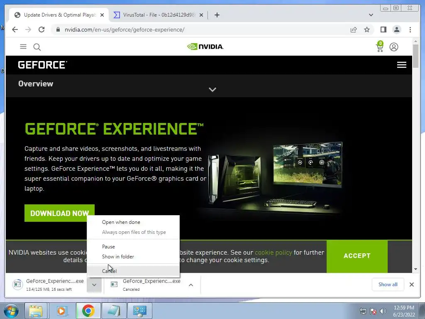Screen dimensions: 425x319
Task: Toggle options arrow of downloading file
Action: click(94, 285)
